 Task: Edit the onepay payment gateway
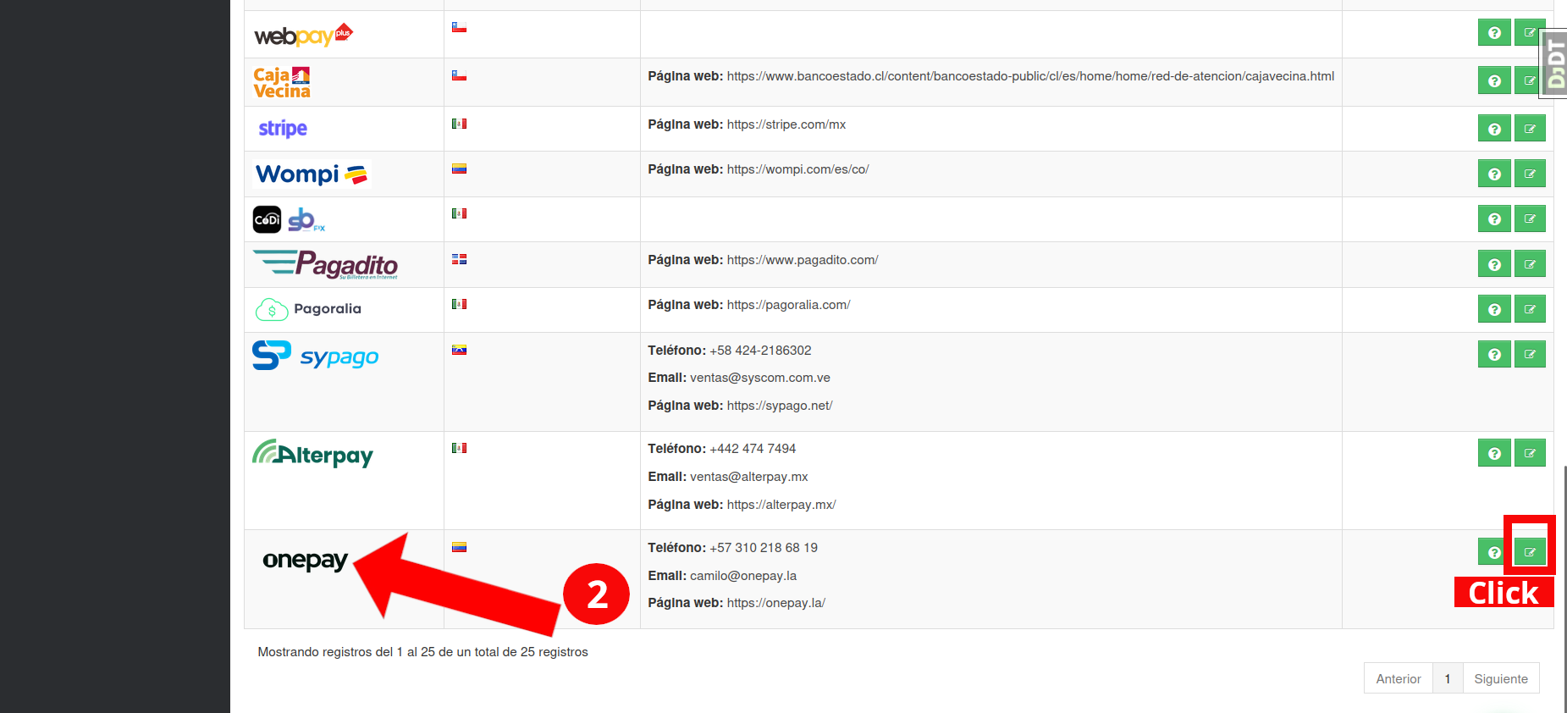[1530, 552]
